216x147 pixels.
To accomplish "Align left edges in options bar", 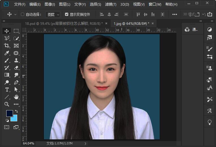I will 102,14.
